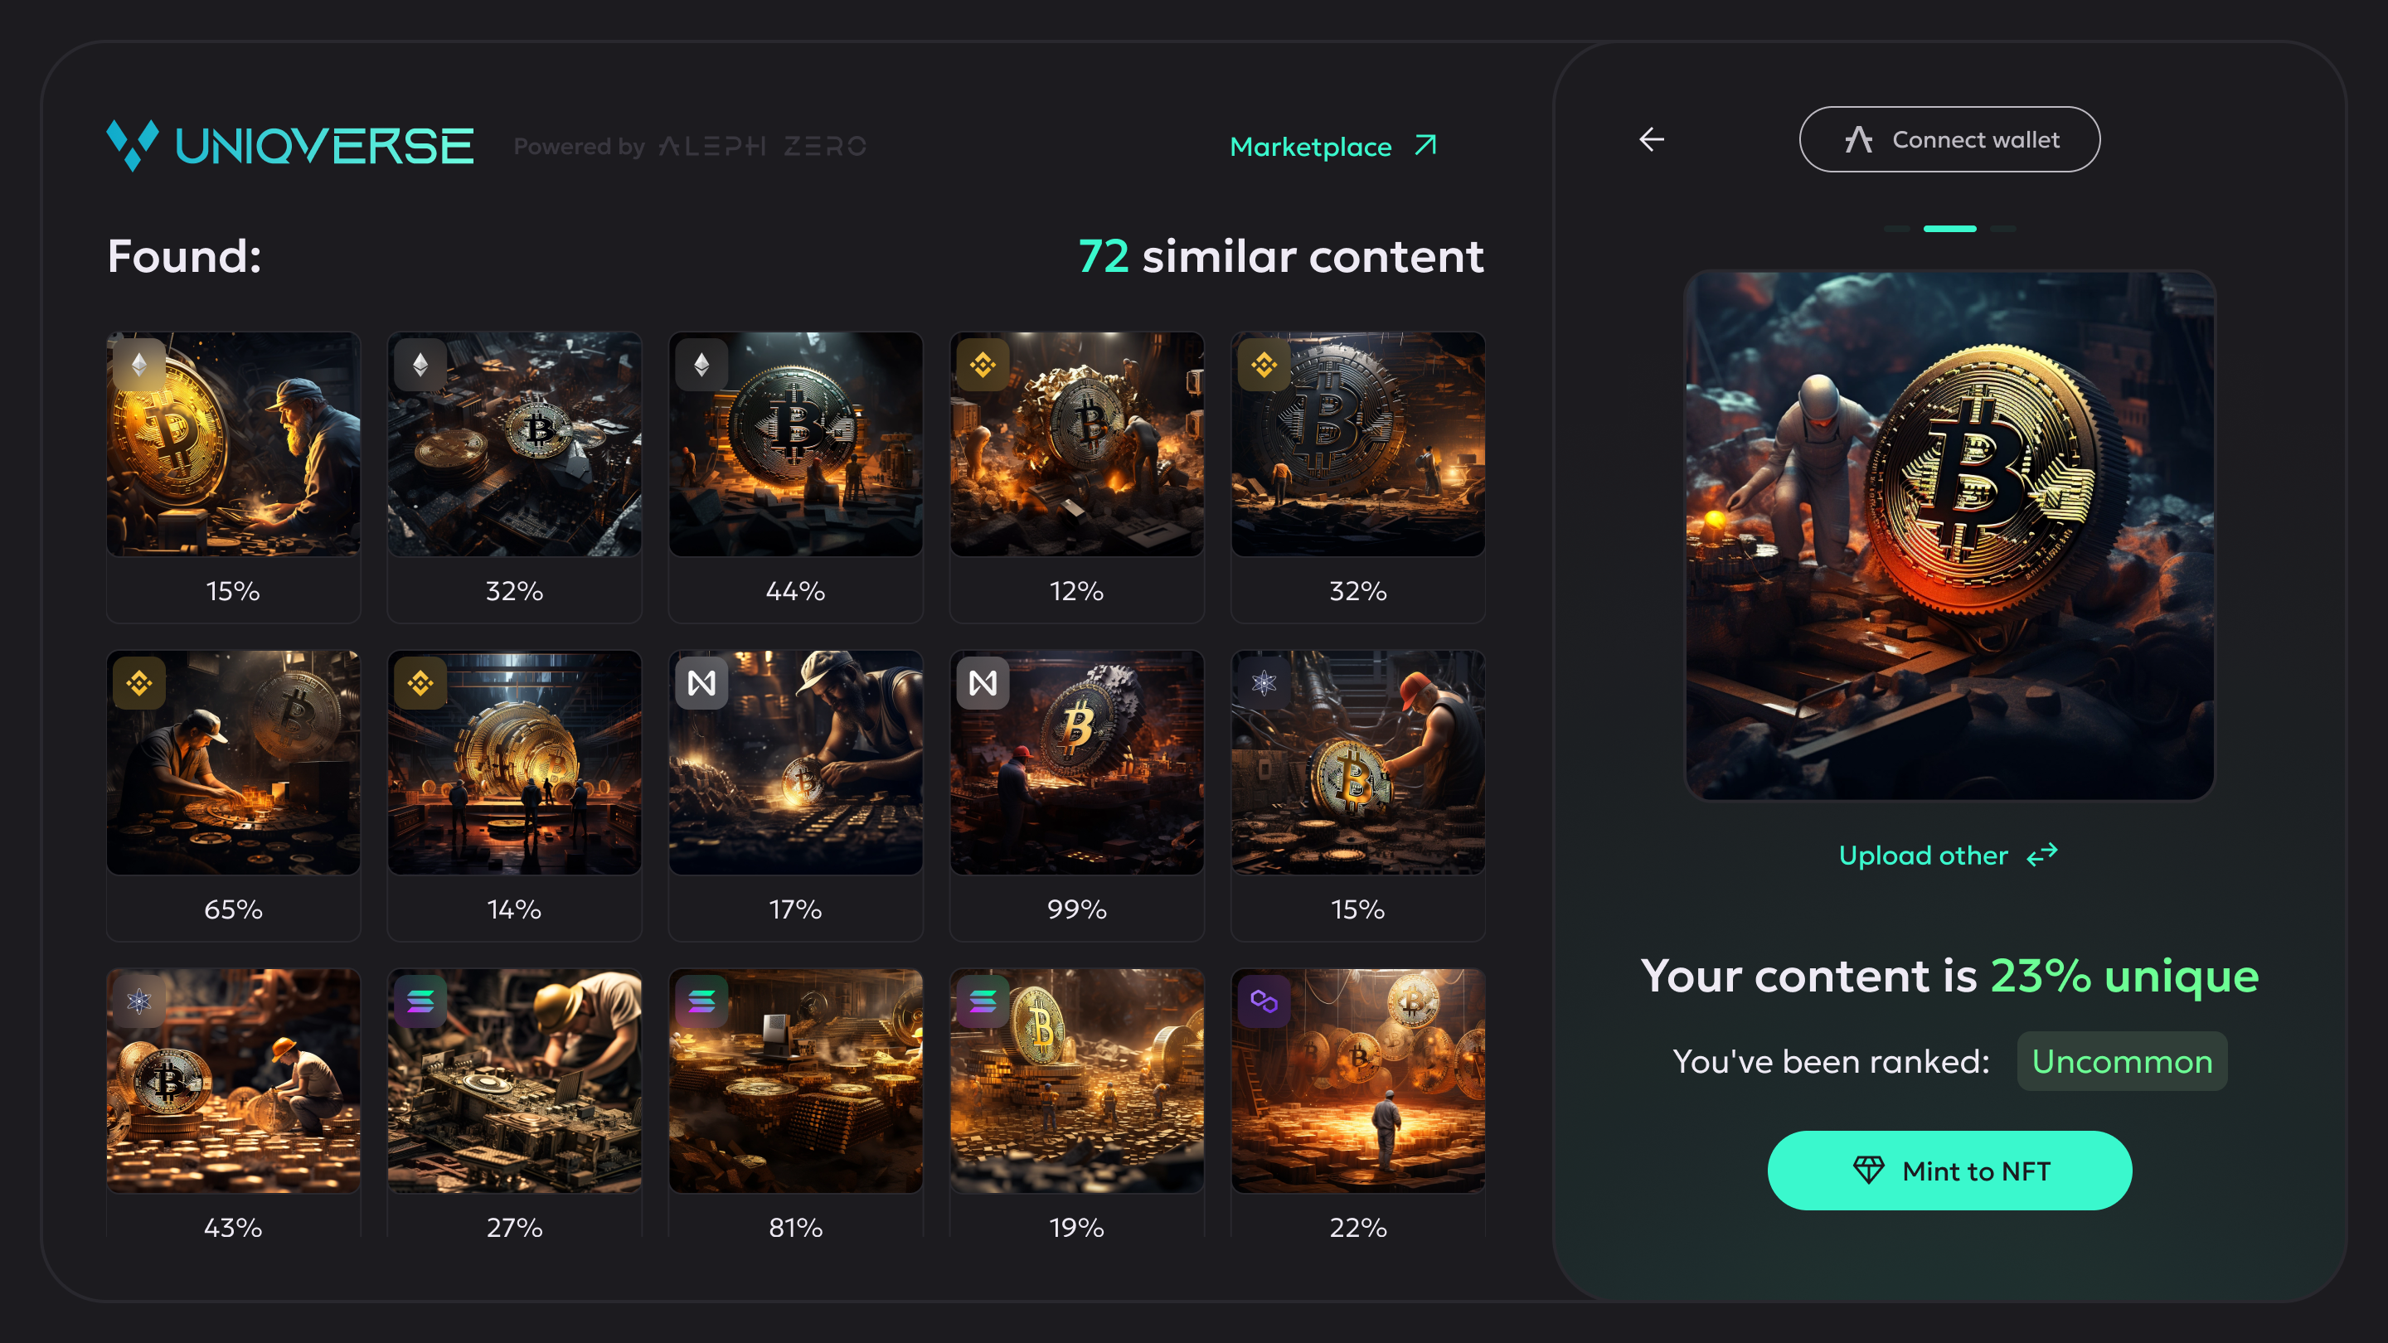Click the Mint to NFT button
This screenshot has height=1343, width=2388.
tap(1949, 1171)
